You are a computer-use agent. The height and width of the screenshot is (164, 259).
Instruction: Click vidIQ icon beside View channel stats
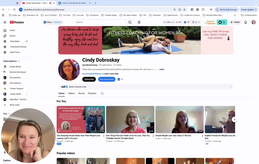pos(119,79)
